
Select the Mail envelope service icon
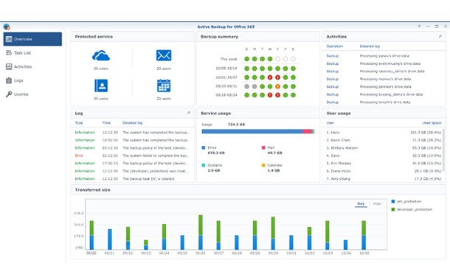(x=164, y=55)
